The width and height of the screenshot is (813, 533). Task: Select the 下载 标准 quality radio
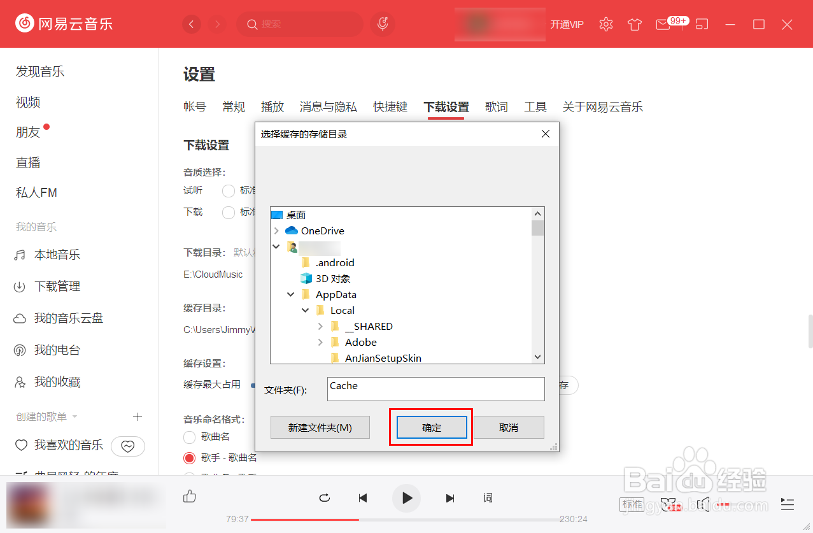pos(229,212)
